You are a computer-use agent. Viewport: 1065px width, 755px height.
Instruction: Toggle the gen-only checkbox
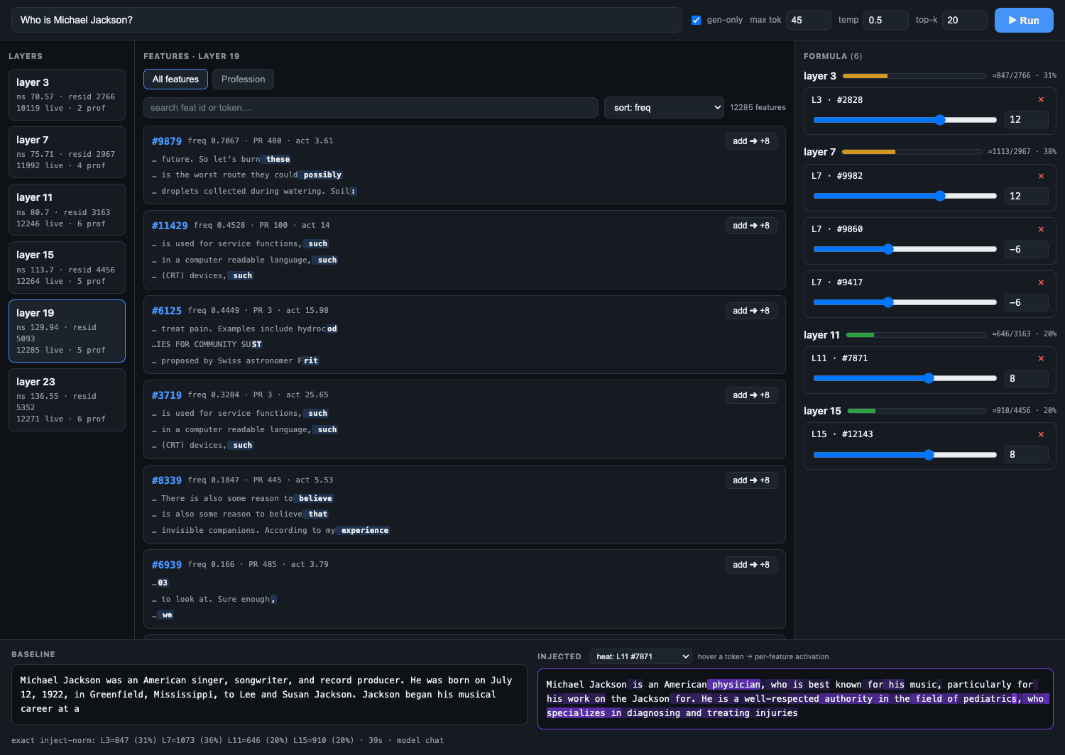tap(696, 20)
